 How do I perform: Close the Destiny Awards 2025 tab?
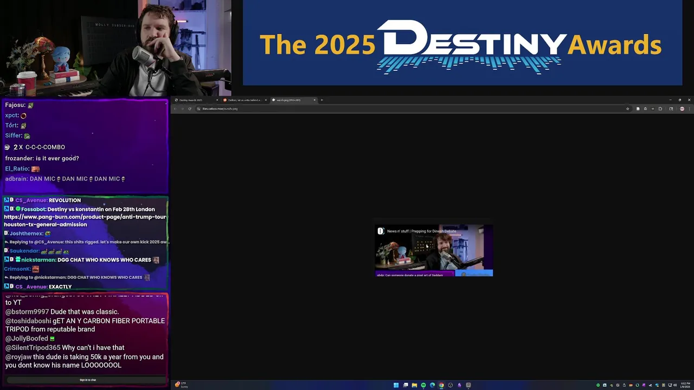217,100
